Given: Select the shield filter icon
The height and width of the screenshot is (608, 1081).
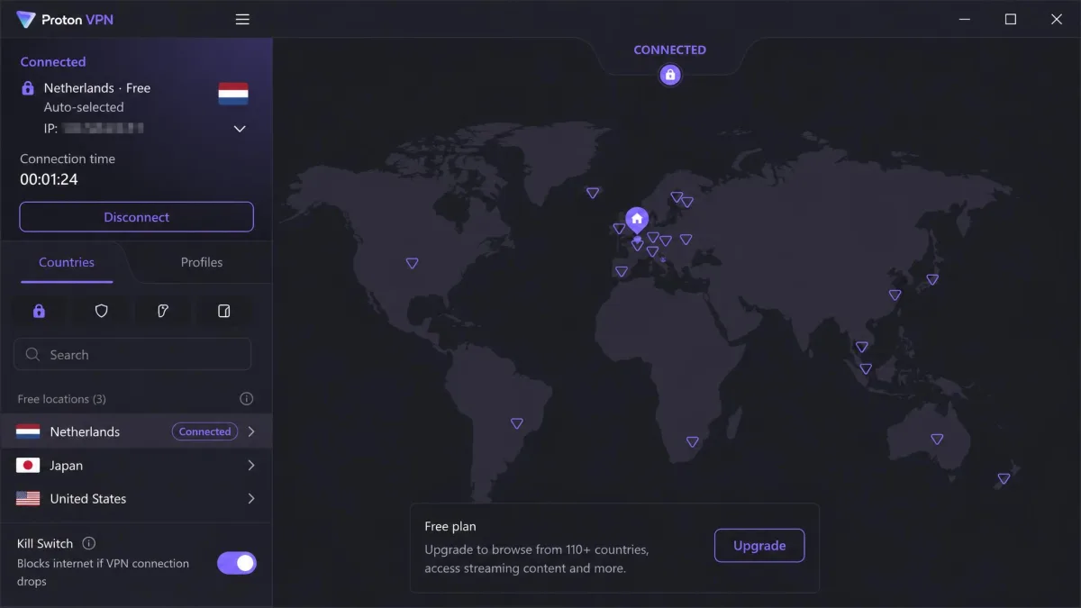Looking at the screenshot, I should [x=102, y=311].
